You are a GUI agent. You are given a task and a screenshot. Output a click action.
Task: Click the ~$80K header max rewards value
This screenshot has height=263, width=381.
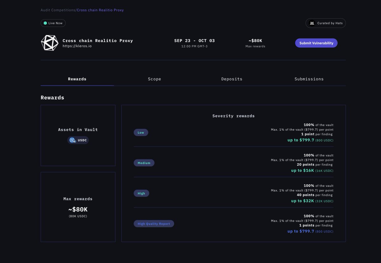click(x=255, y=41)
